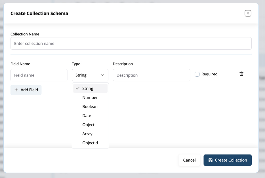Choose ObjectId as the field type
The image size is (265, 178).
point(90,143)
